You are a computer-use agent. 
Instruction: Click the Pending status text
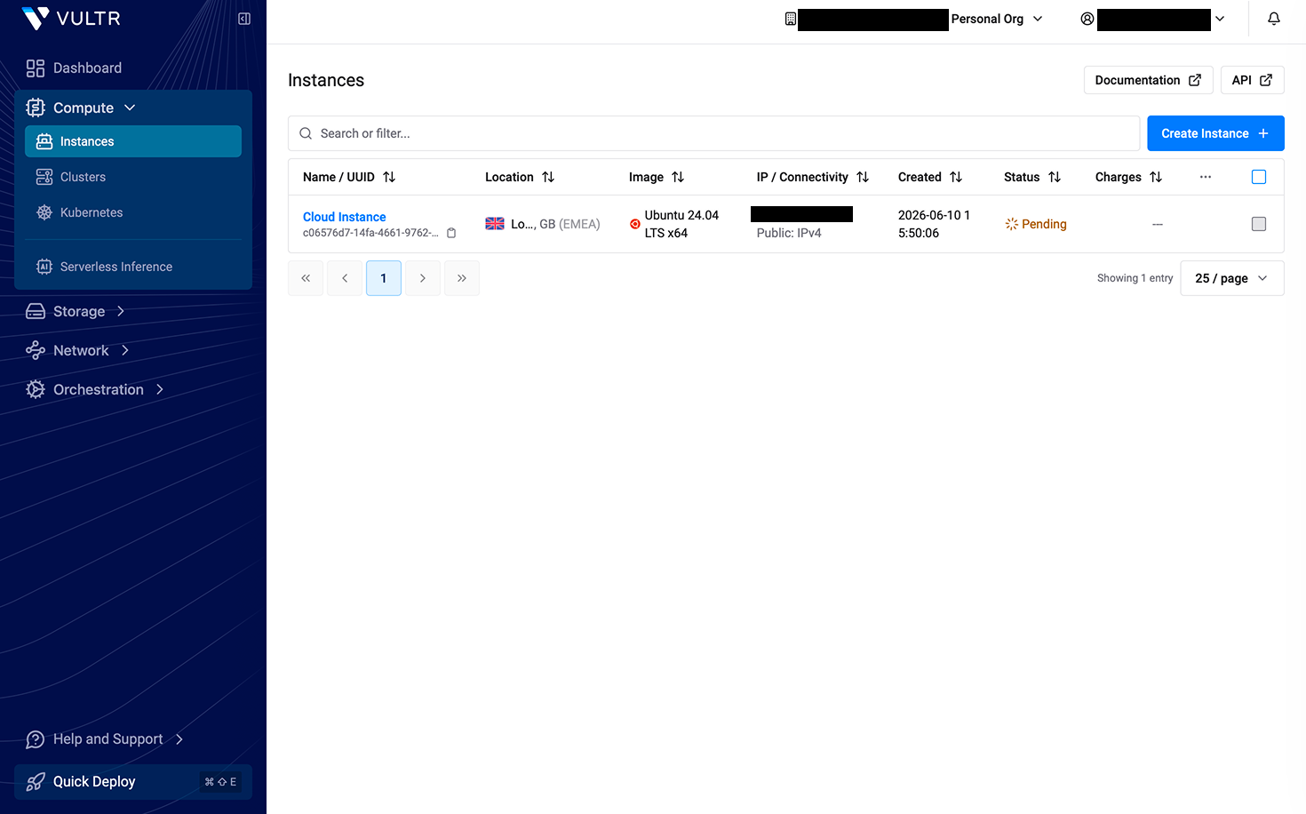click(x=1044, y=224)
